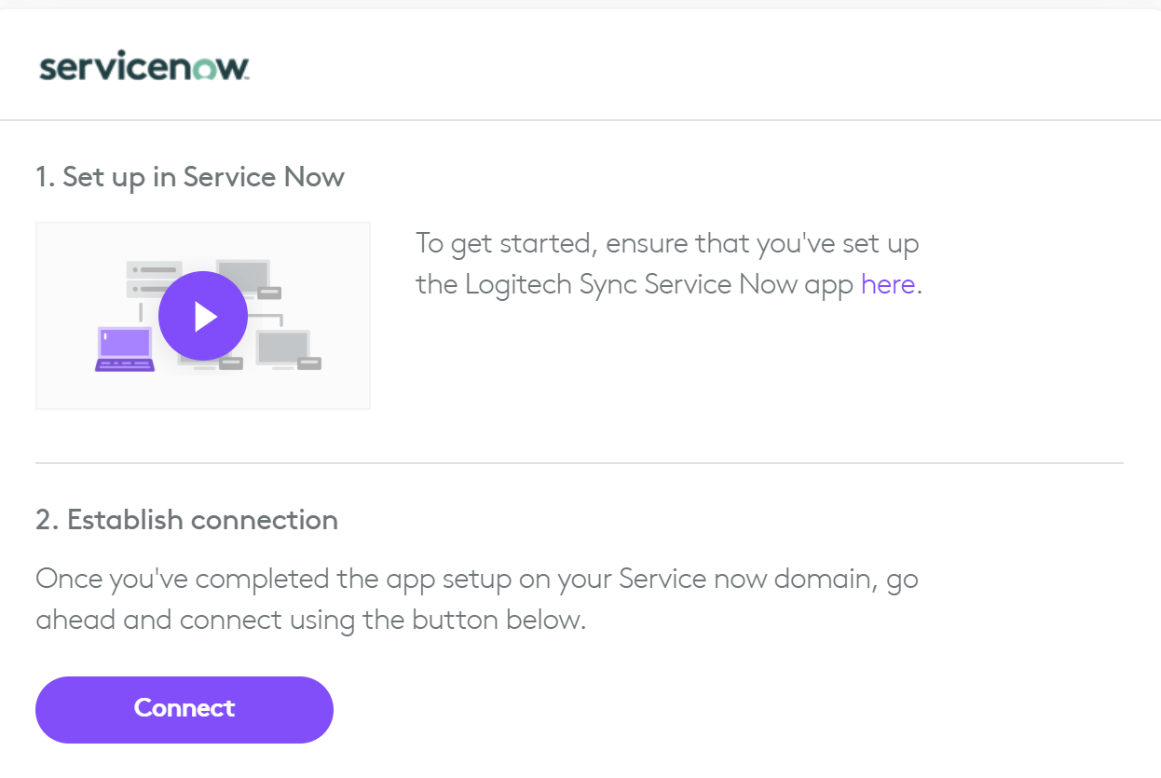Viewport: 1161px width, 778px height.
Task: Play the ServiceNow setup video
Action: (x=203, y=317)
